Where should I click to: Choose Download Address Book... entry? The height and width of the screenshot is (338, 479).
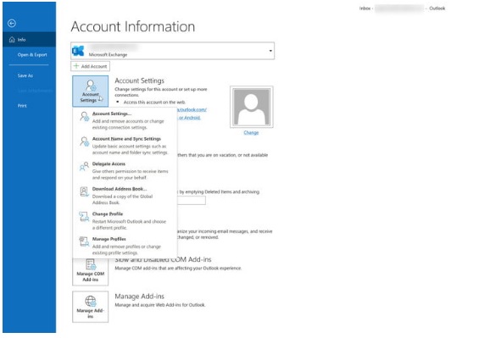click(x=125, y=196)
